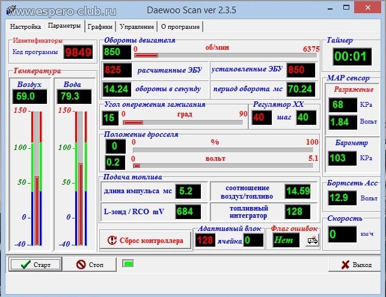Click the error flag value Нет
The image size is (386, 297).
click(286, 240)
